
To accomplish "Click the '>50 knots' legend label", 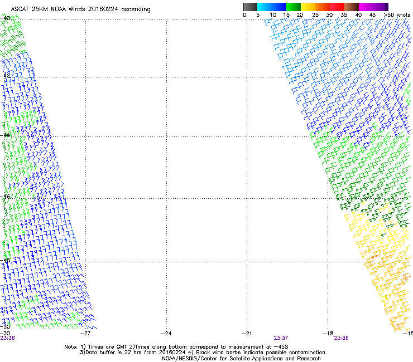I will (397, 15).
